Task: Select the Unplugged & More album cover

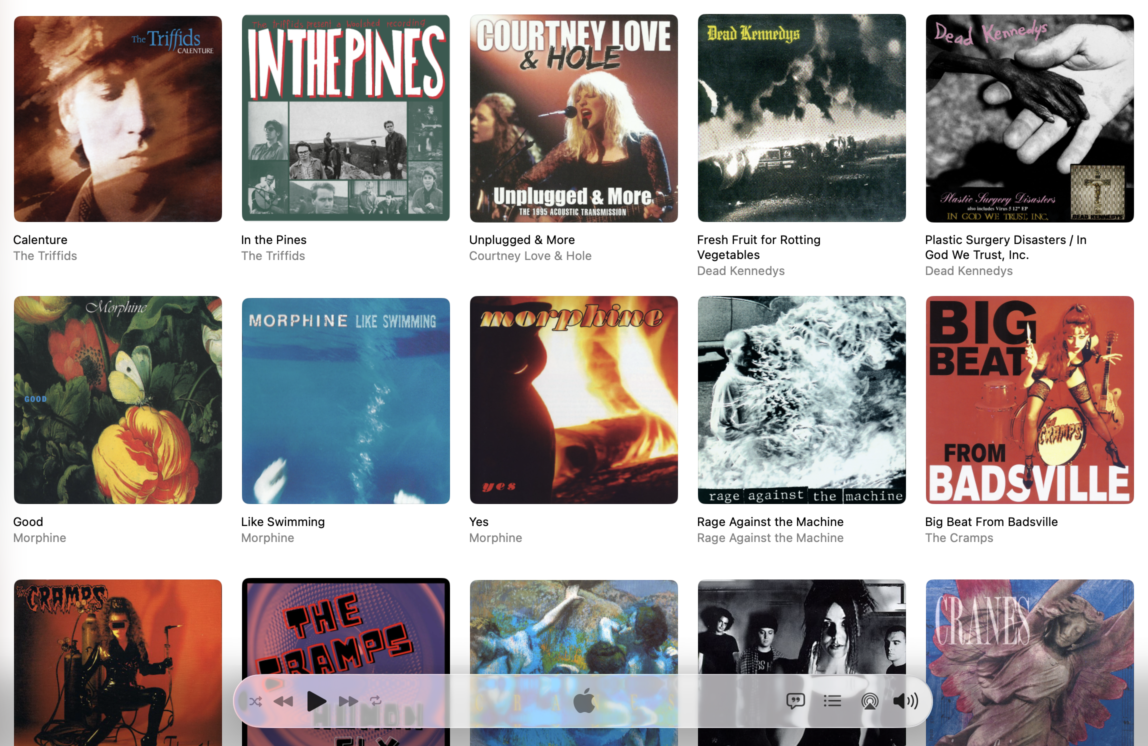Action: point(574,118)
